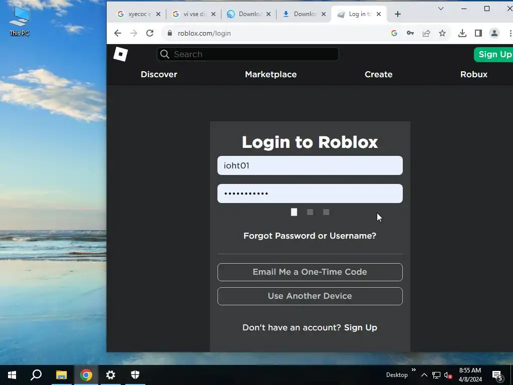This screenshot has width=513, height=385.
Task: Click the Google icon in address bar
Action: [x=394, y=33]
